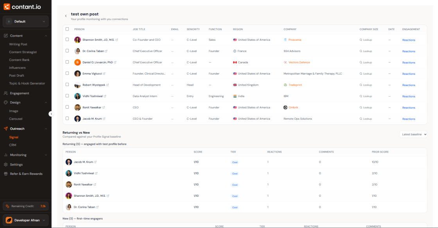Screen dimensions: 438x228
Task: Click the Content edit icon in sidebar
Action: coord(5,36)
